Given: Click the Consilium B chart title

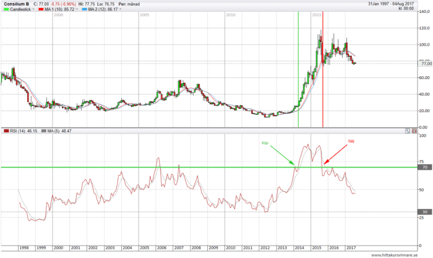Looking at the screenshot, I should pos(16,4).
